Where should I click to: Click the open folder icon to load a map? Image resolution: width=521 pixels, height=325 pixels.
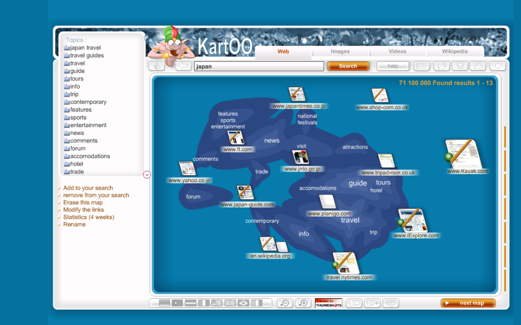pyautogui.click(x=441, y=66)
